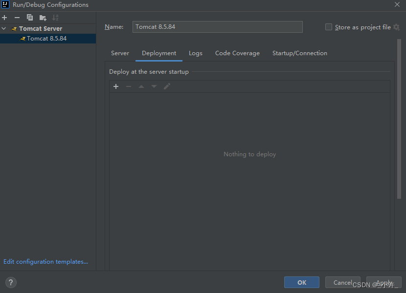Switch to the Server tab
Image resolution: width=406 pixels, height=293 pixels.
[120, 53]
